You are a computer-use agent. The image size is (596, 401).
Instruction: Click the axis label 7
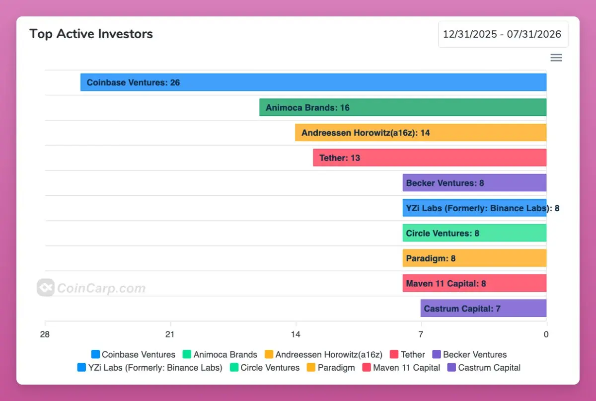pos(421,334)
